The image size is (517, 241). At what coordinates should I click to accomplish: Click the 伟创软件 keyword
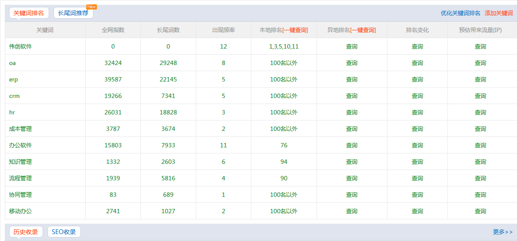[x=20, y=46]
